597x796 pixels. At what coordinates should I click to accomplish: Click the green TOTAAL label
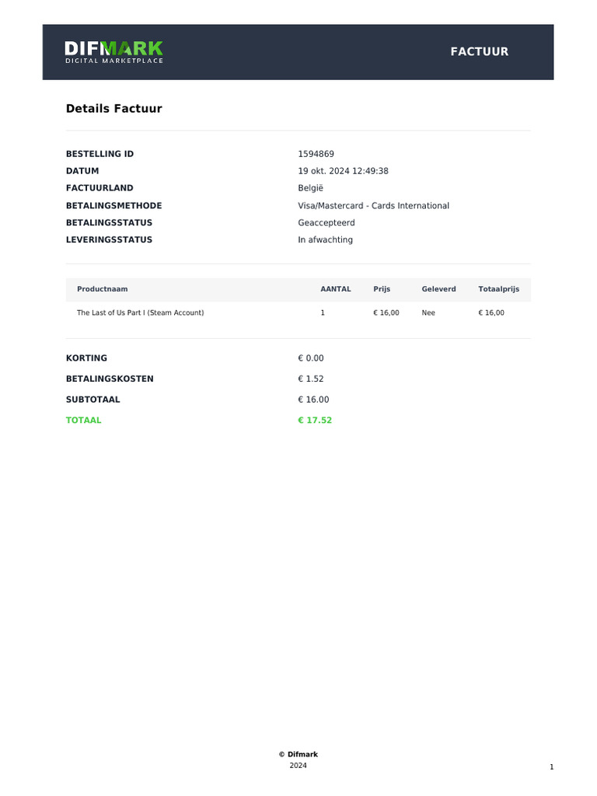84,421
